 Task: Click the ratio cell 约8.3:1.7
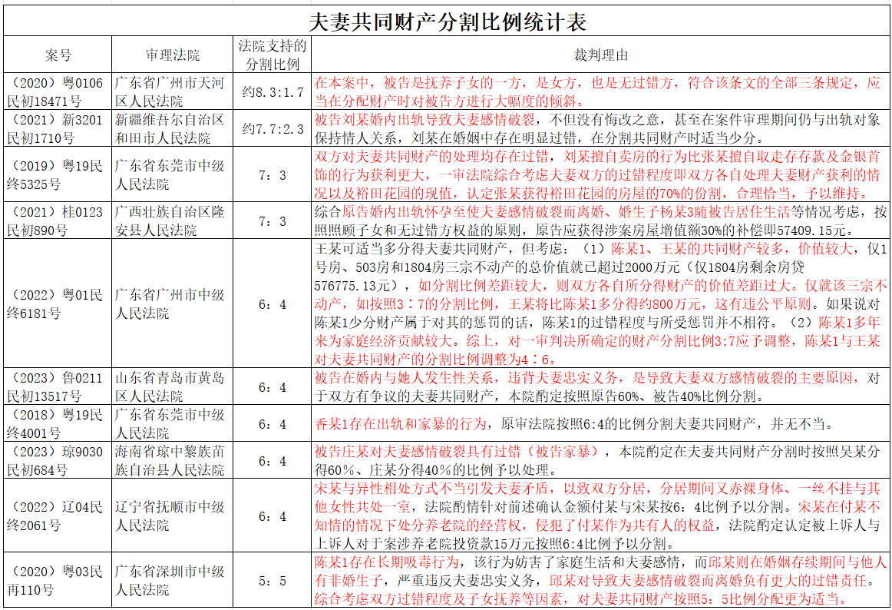pos(273,92)
